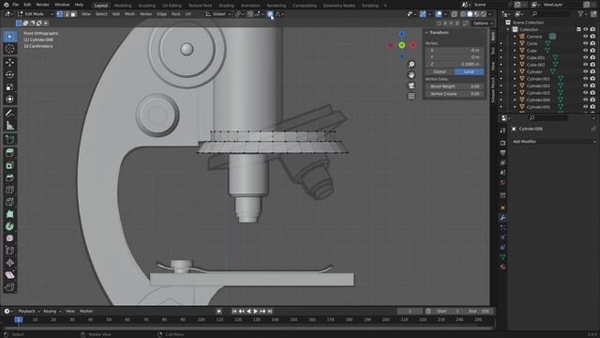The height and width of the screenshot is (338, 600).
Task: Select the Cursor tool
Action: click(10, 49)
